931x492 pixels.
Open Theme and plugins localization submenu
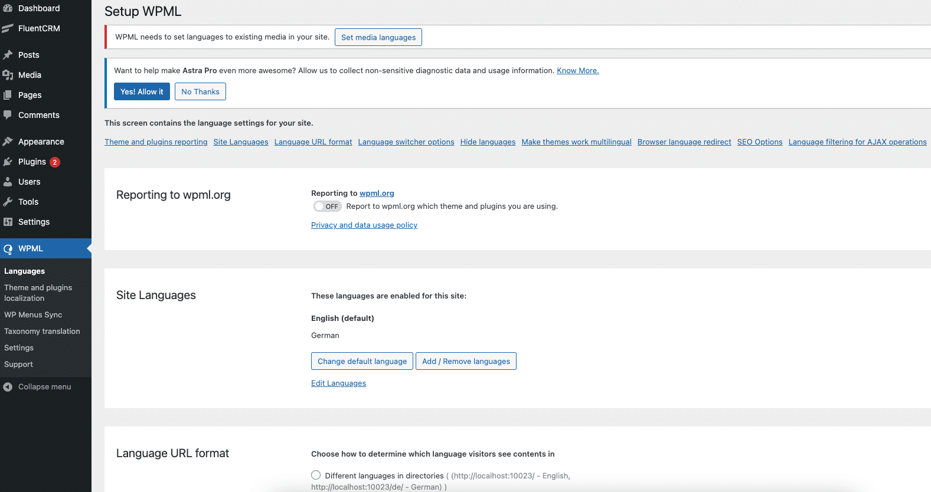pos(38,293)
